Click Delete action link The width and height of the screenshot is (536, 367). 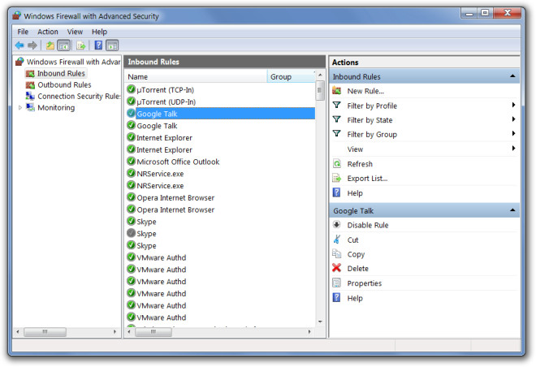[x=357, y=269]
